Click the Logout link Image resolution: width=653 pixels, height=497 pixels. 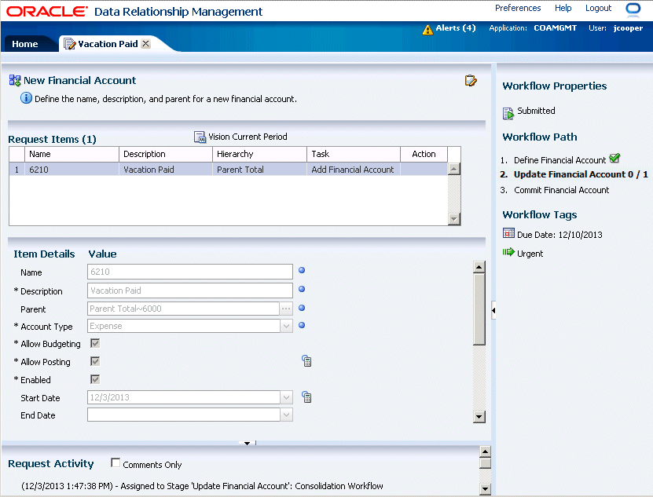pyautogui.click(x=599, y=8)
